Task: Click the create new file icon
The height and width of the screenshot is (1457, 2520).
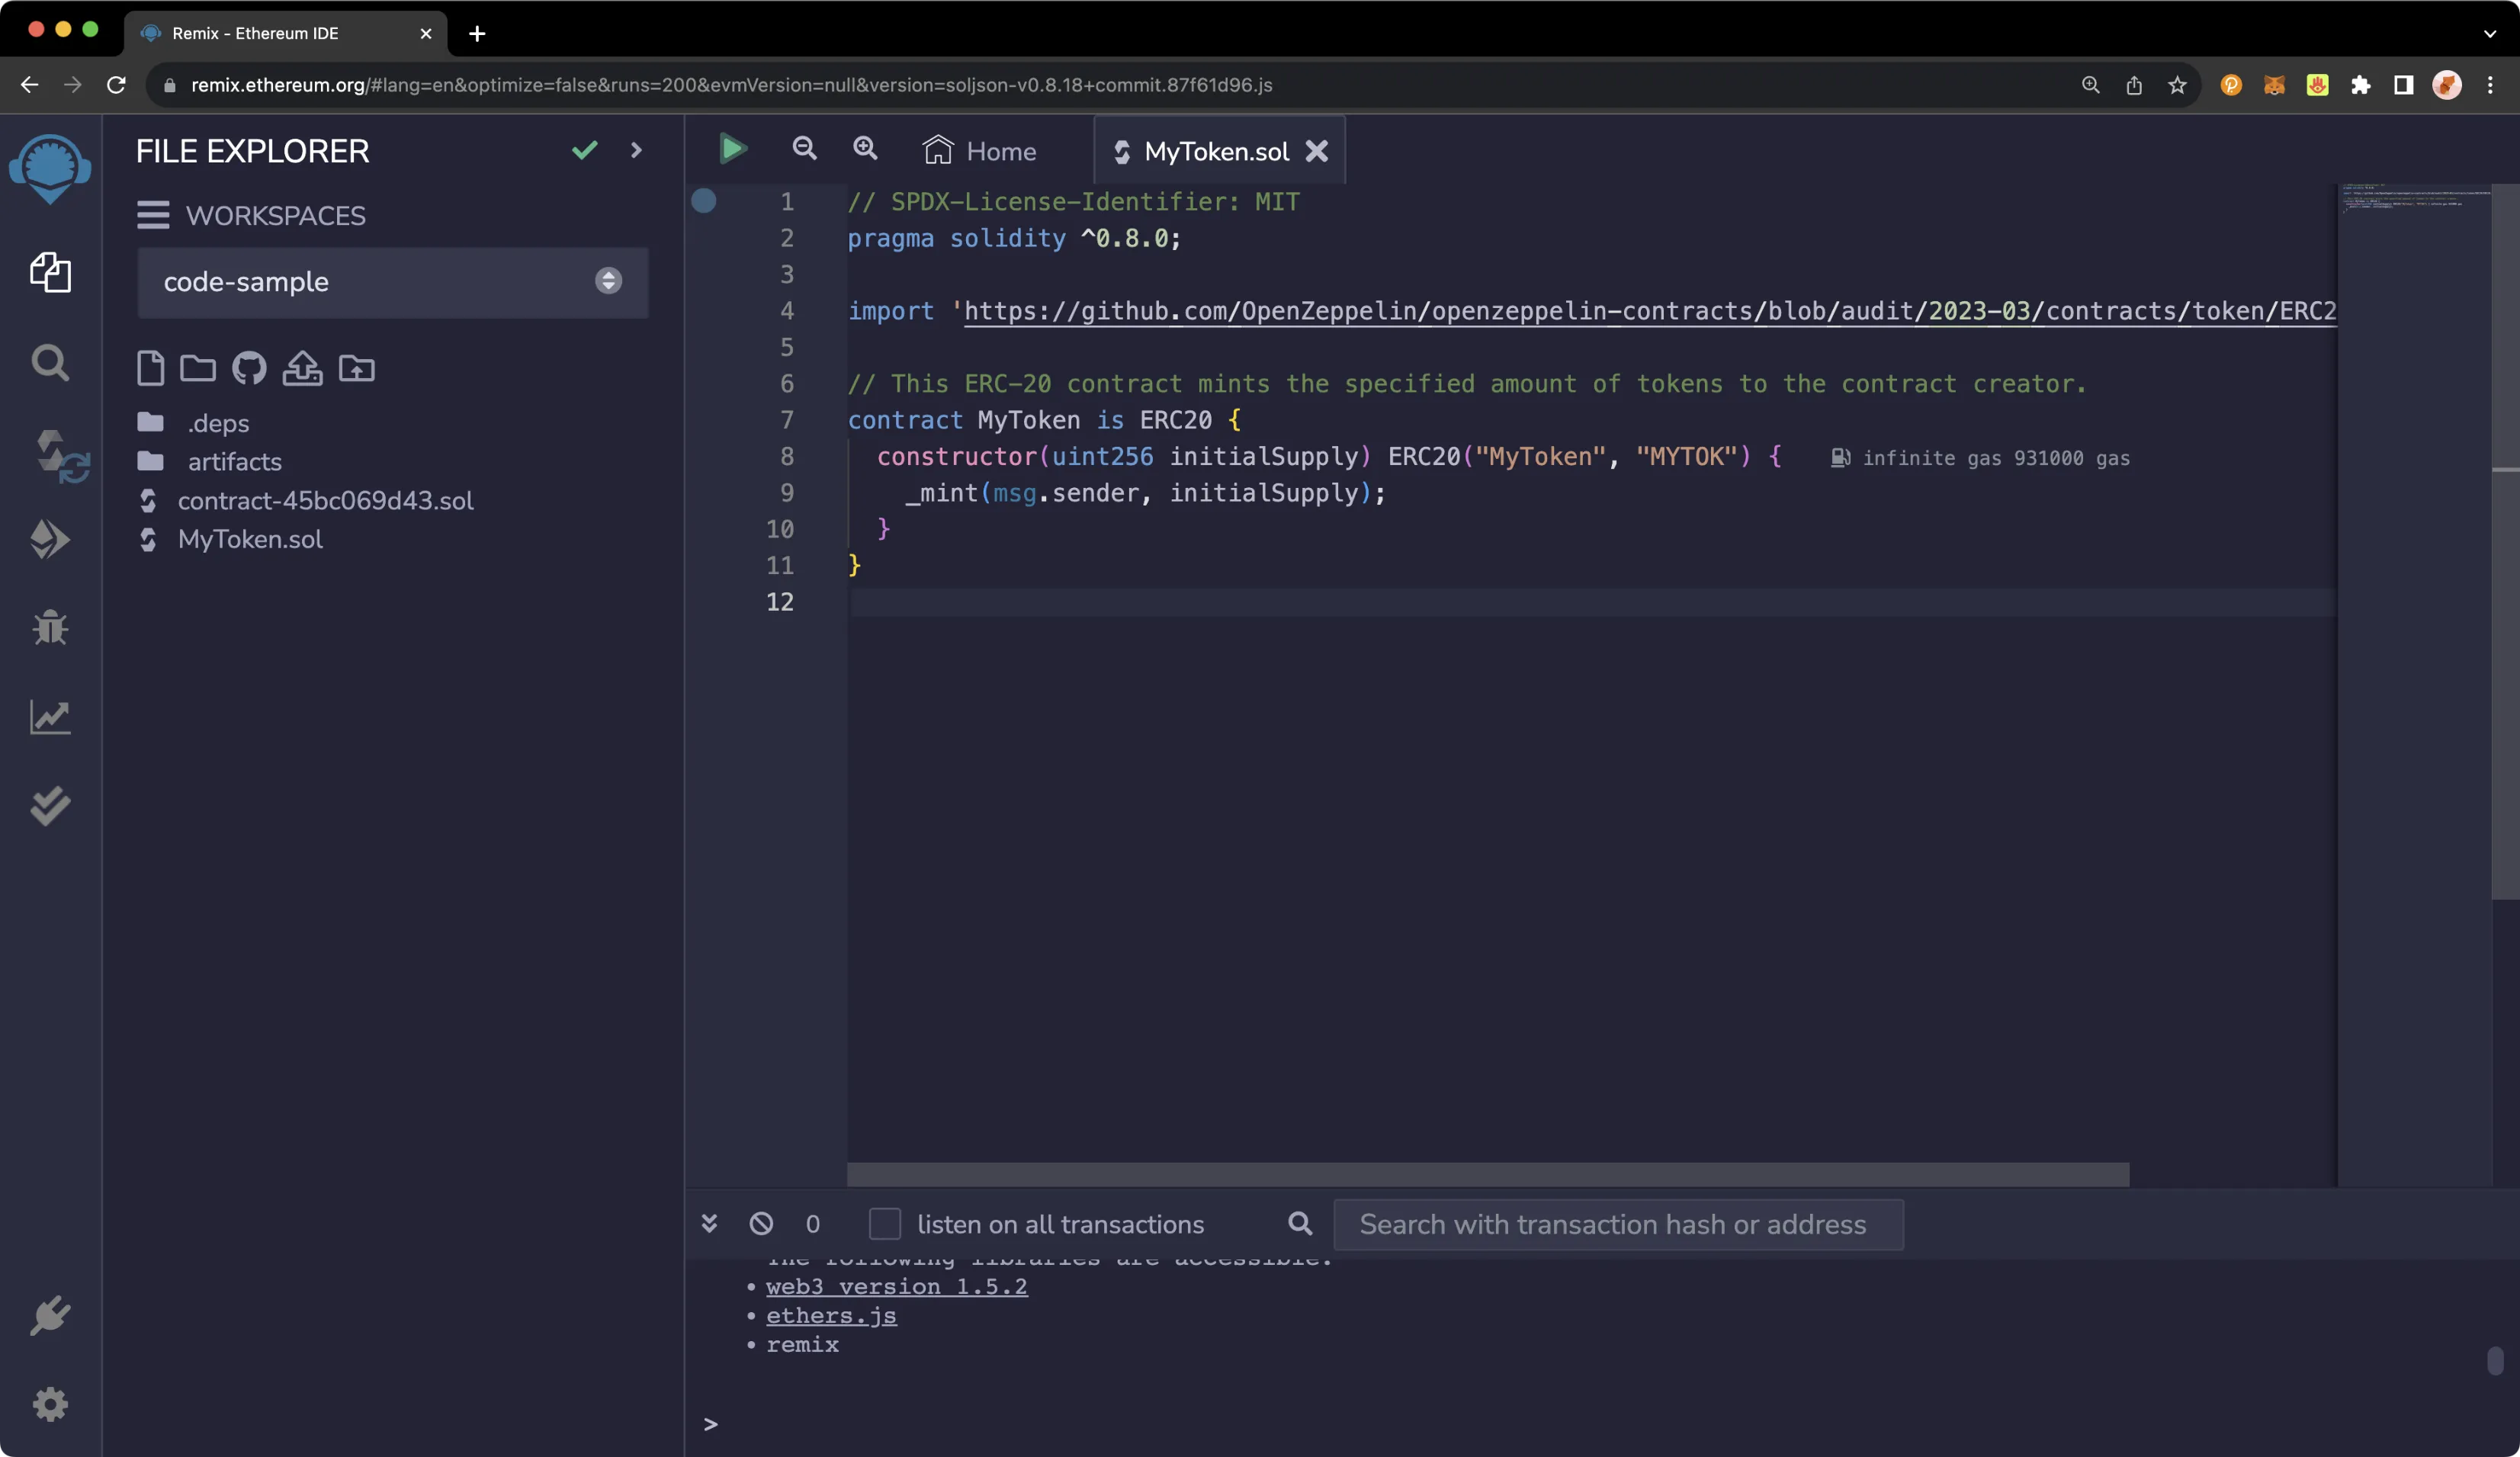Action: 150,368
